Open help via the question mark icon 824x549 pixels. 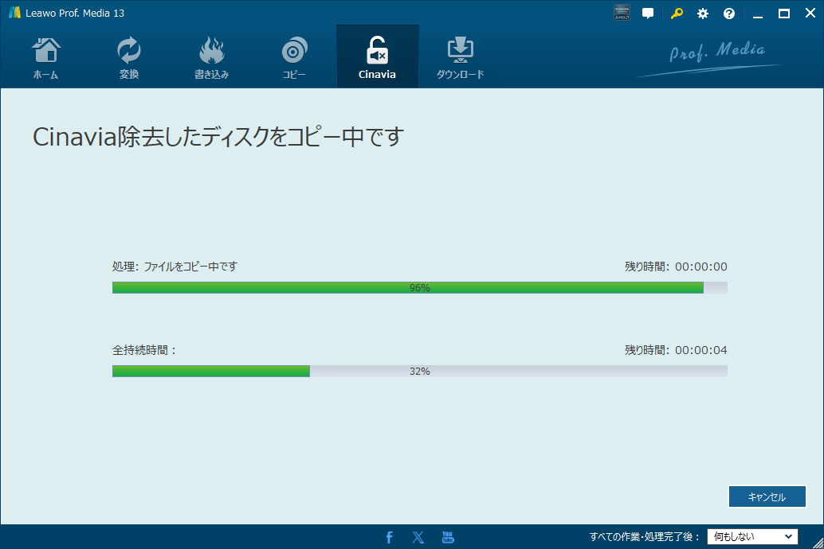coord(729,14)
